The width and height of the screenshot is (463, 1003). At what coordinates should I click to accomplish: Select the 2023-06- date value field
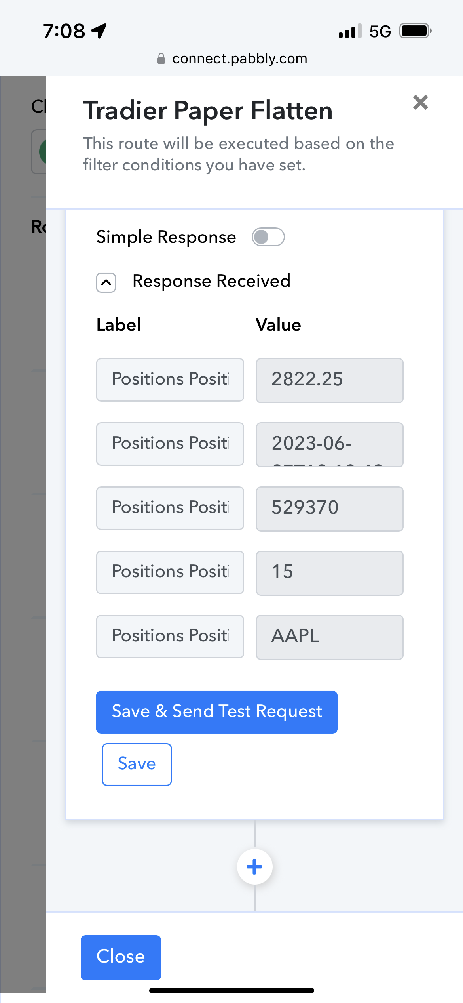330,444
